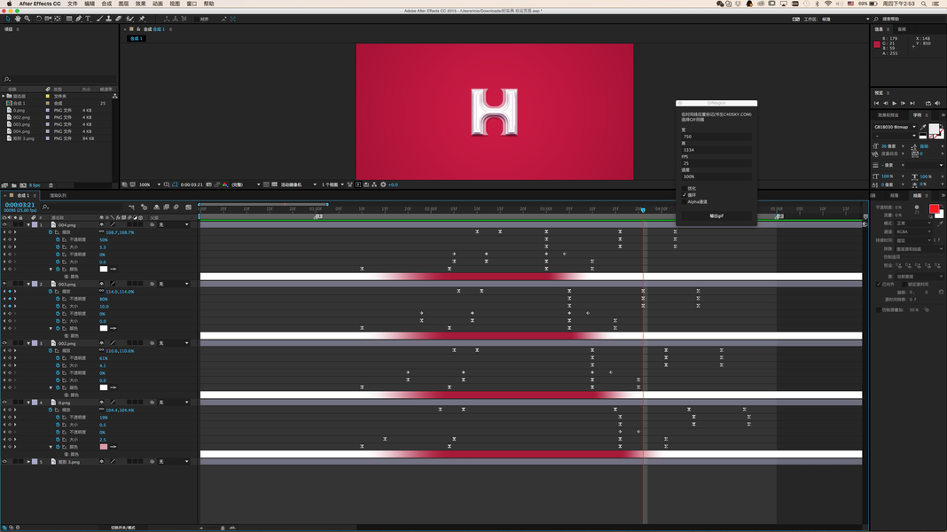Jump to first frame in preview panel

pyautogui.click(x=876, y=103)
